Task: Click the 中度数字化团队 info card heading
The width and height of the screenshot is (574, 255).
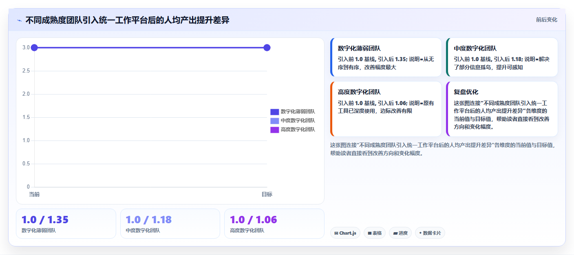Action: click(x=475, y=48)
